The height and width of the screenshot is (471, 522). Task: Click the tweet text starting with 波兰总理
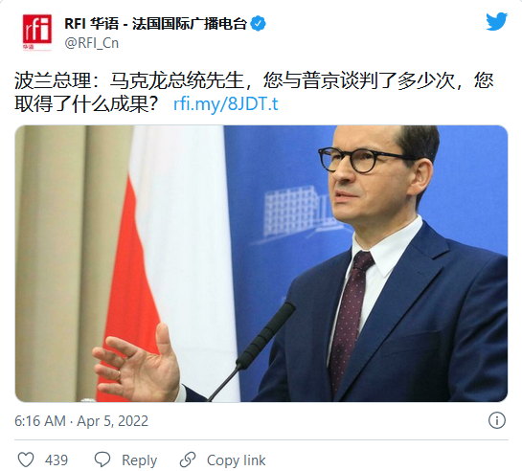click(254, 92)
